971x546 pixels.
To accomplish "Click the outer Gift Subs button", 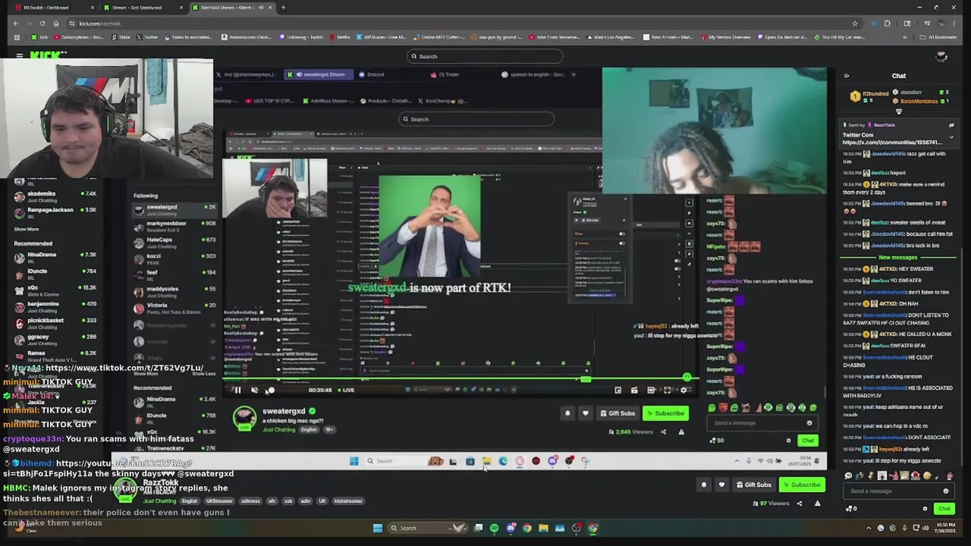I will click(x=754, y=485).
